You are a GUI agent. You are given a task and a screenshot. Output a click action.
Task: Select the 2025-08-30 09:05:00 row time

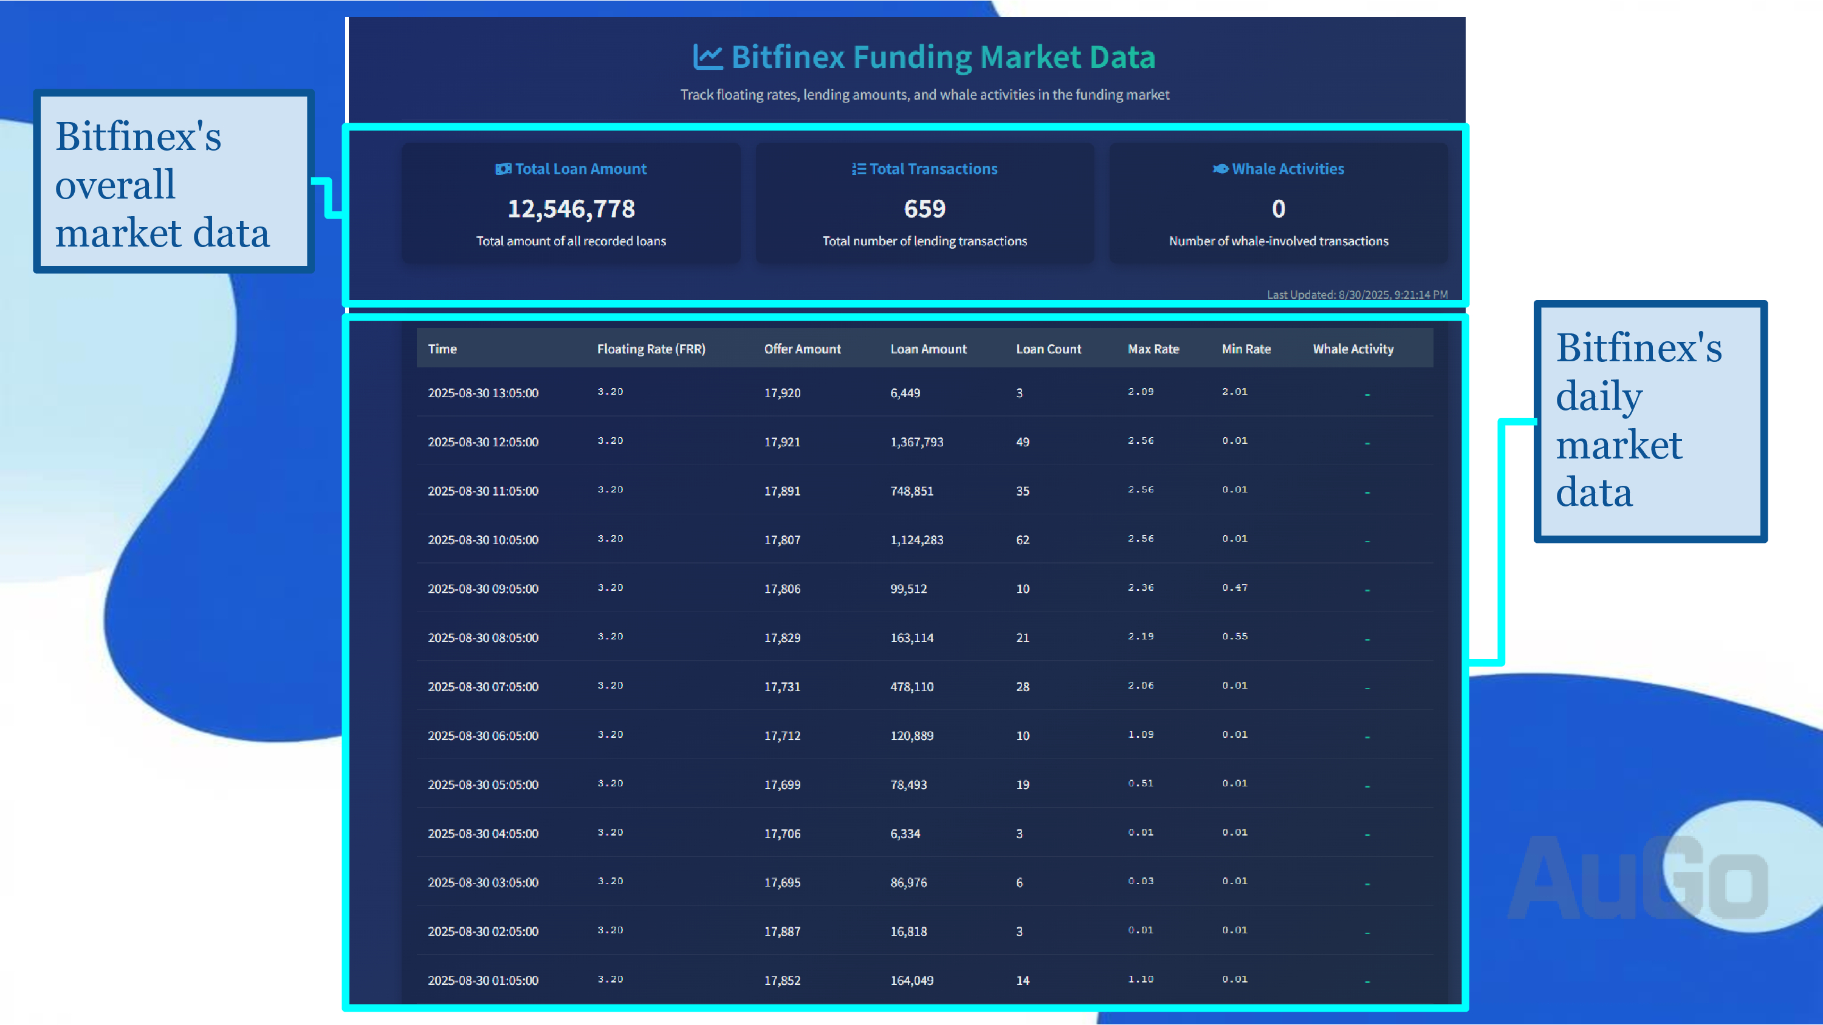482,588
